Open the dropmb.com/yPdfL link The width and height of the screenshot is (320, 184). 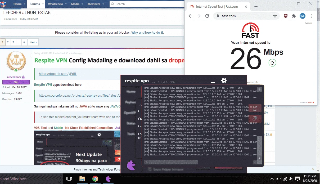(x=58, y=74)
